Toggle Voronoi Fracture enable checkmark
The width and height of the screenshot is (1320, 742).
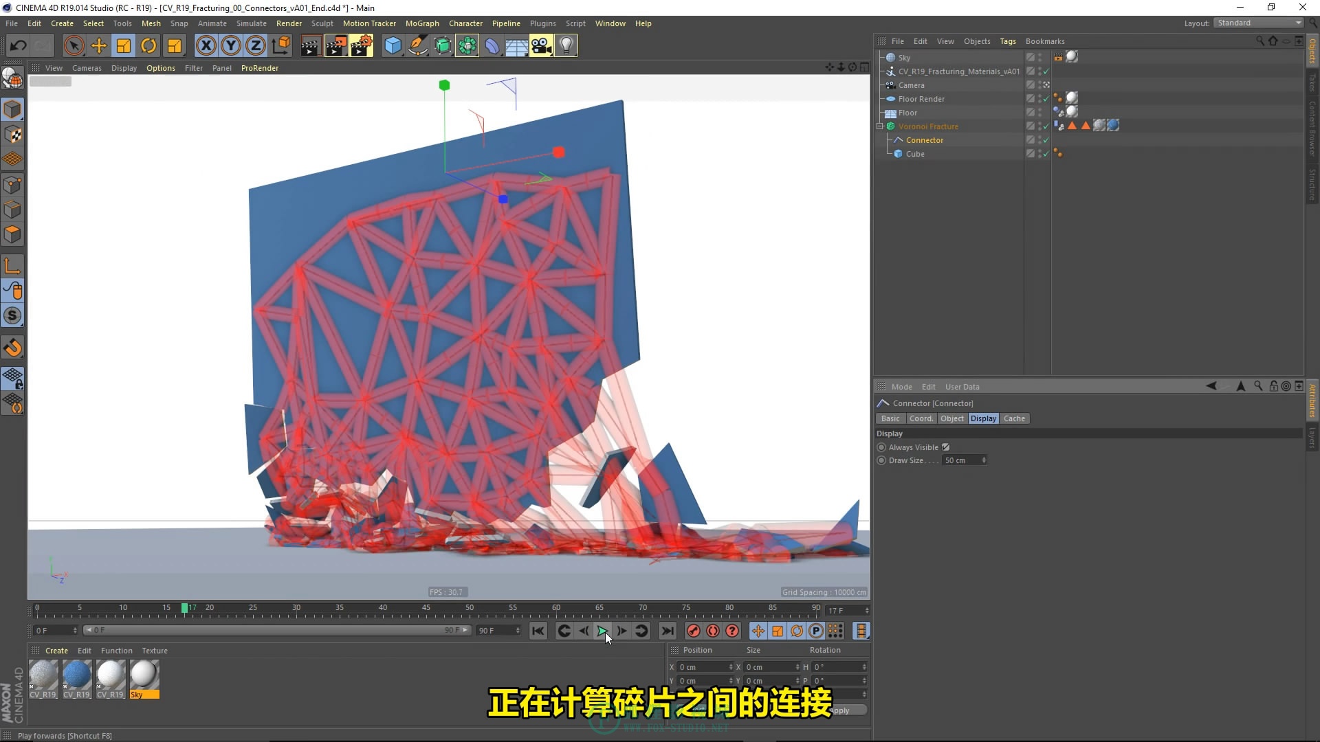[1046, 126]
